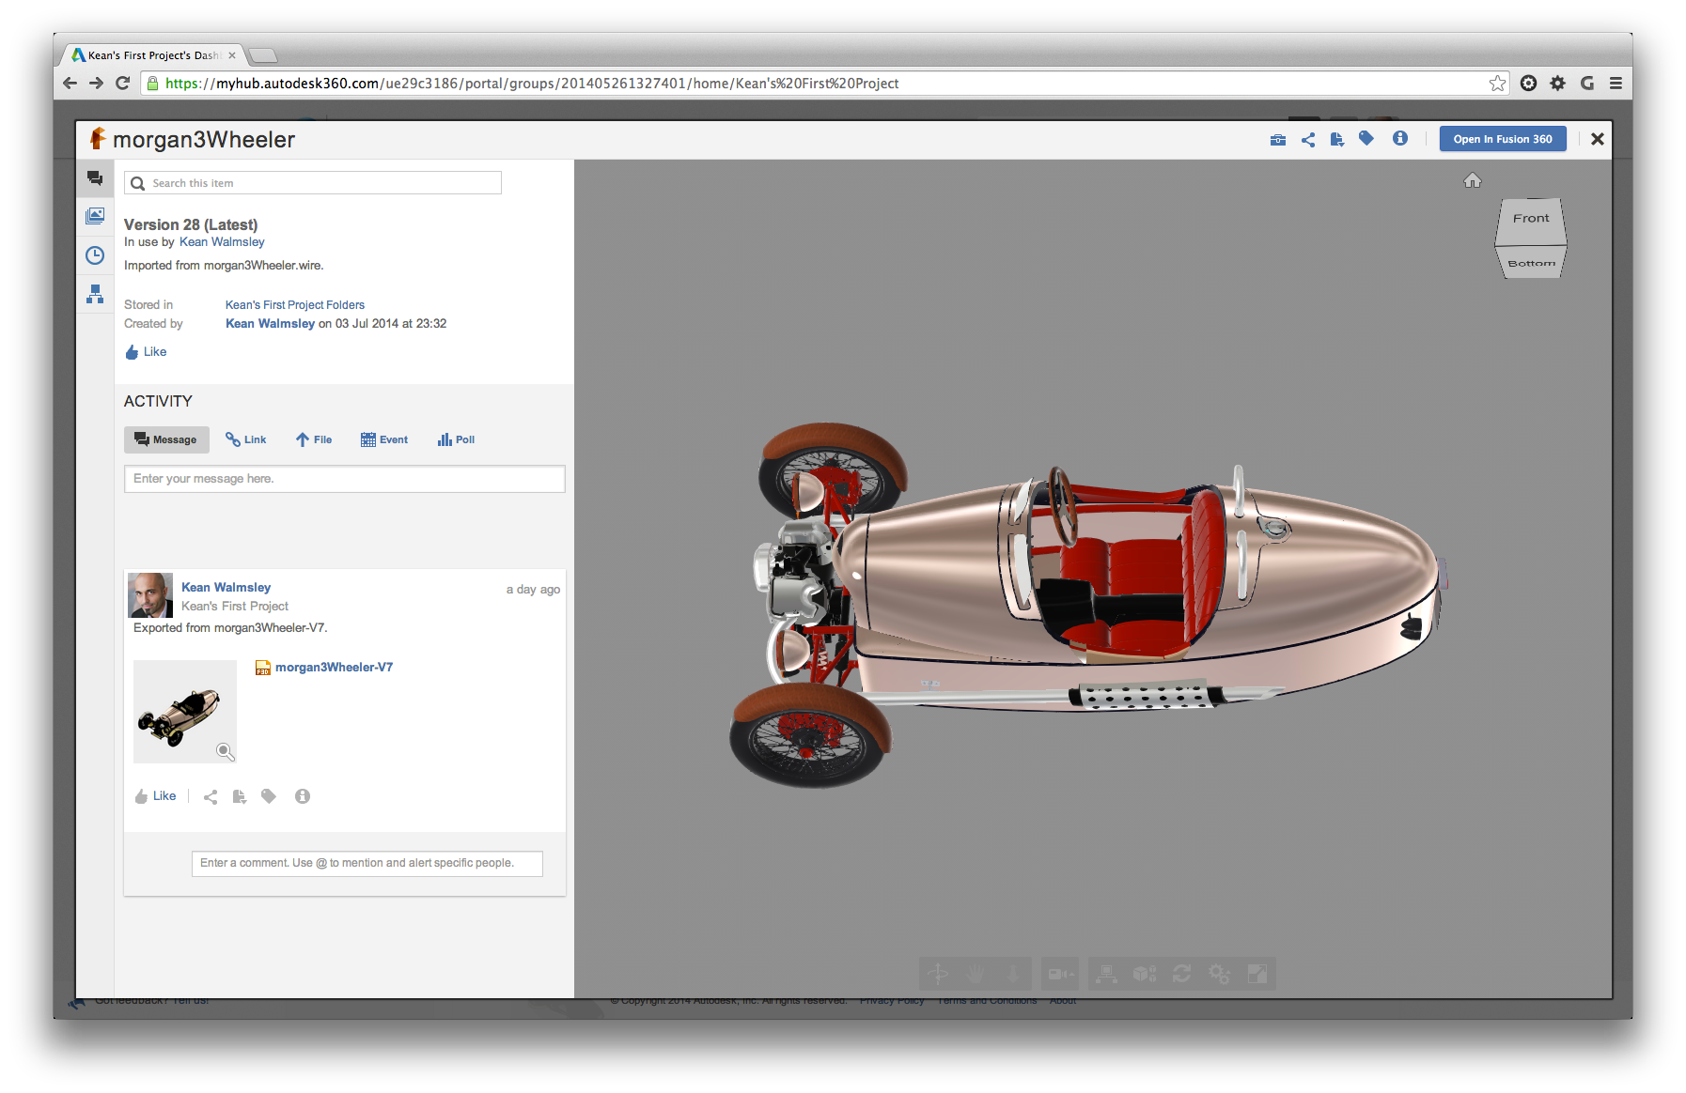This screenshot has width=1686, height=1093.
Task: Open the camera view dropdown in viewer
Action: coord(1060,974)
